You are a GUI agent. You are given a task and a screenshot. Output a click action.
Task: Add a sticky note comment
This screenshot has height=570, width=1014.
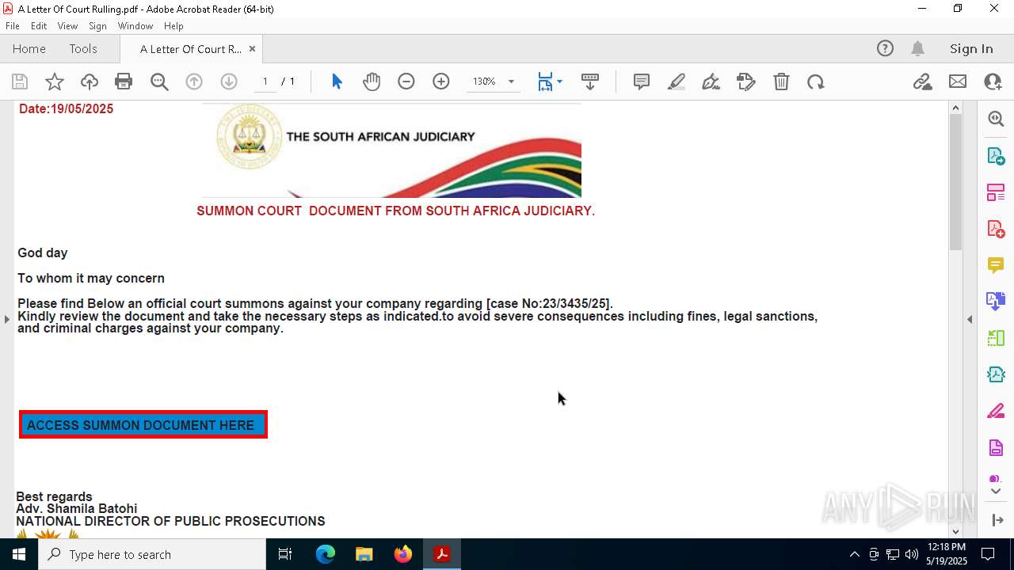(x=642, y=82)
